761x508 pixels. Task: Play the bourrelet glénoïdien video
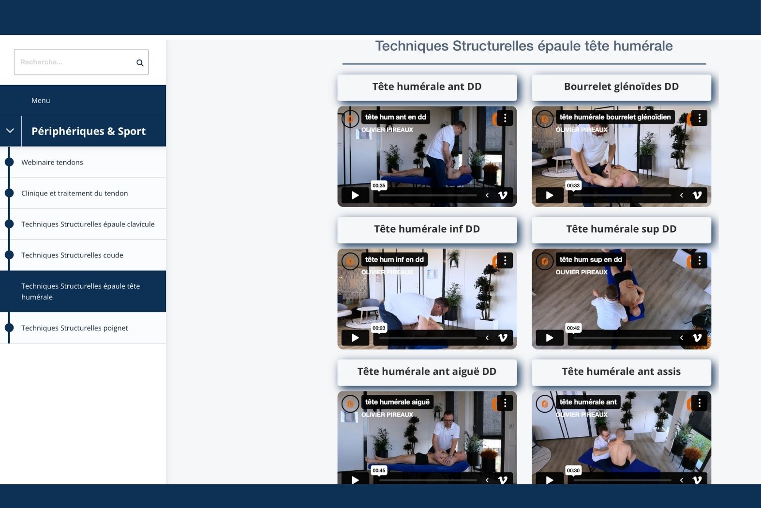(x=550, y=195)
